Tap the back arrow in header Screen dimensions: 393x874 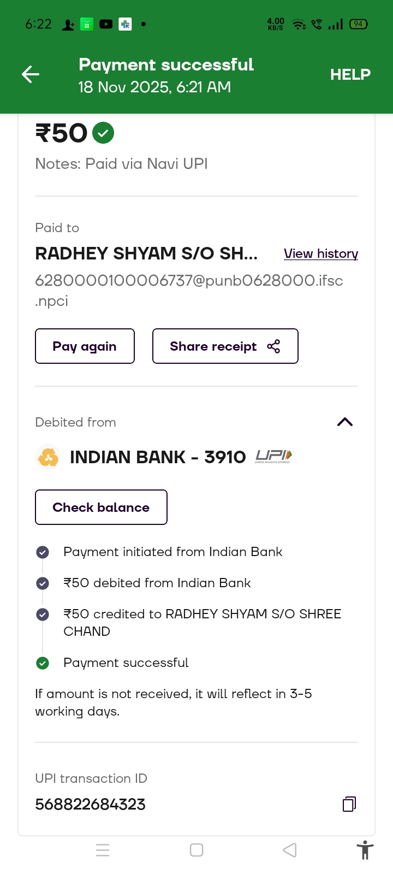[31, 74]
